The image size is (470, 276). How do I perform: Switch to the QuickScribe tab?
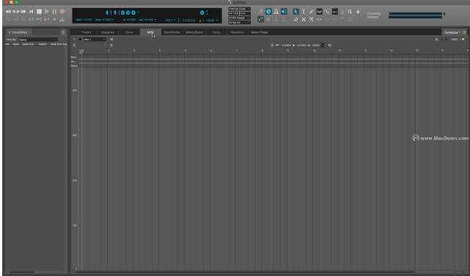pyautogui.click(x=172, y=32)
